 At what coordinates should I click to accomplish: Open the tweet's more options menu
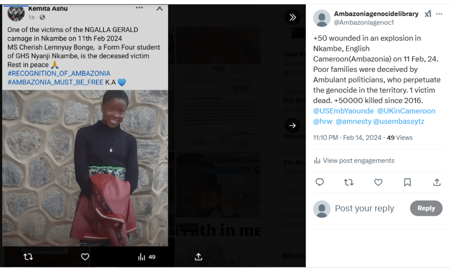439,14
